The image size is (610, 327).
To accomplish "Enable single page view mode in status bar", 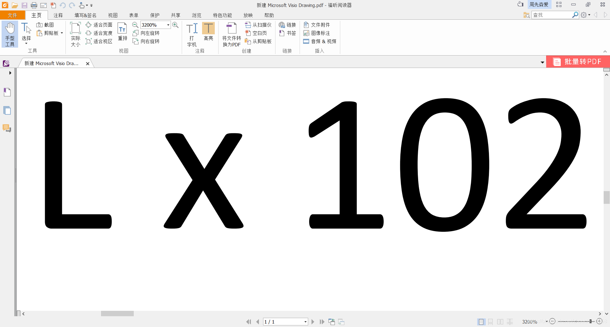I will 481,322.
